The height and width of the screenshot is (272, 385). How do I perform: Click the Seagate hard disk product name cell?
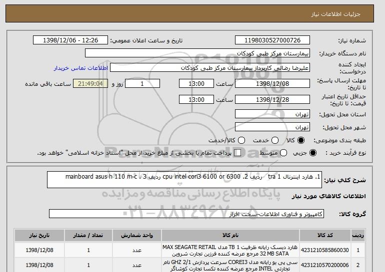[230, 250]
